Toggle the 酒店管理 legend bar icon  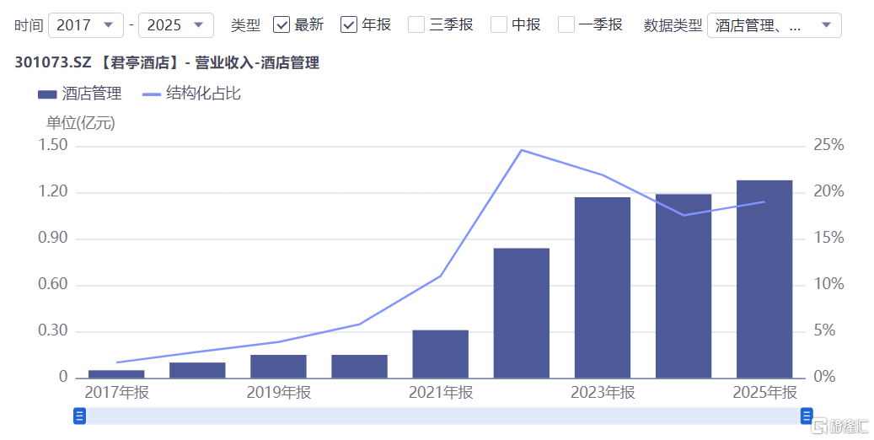pyautogui.click(x=47, y=94)
